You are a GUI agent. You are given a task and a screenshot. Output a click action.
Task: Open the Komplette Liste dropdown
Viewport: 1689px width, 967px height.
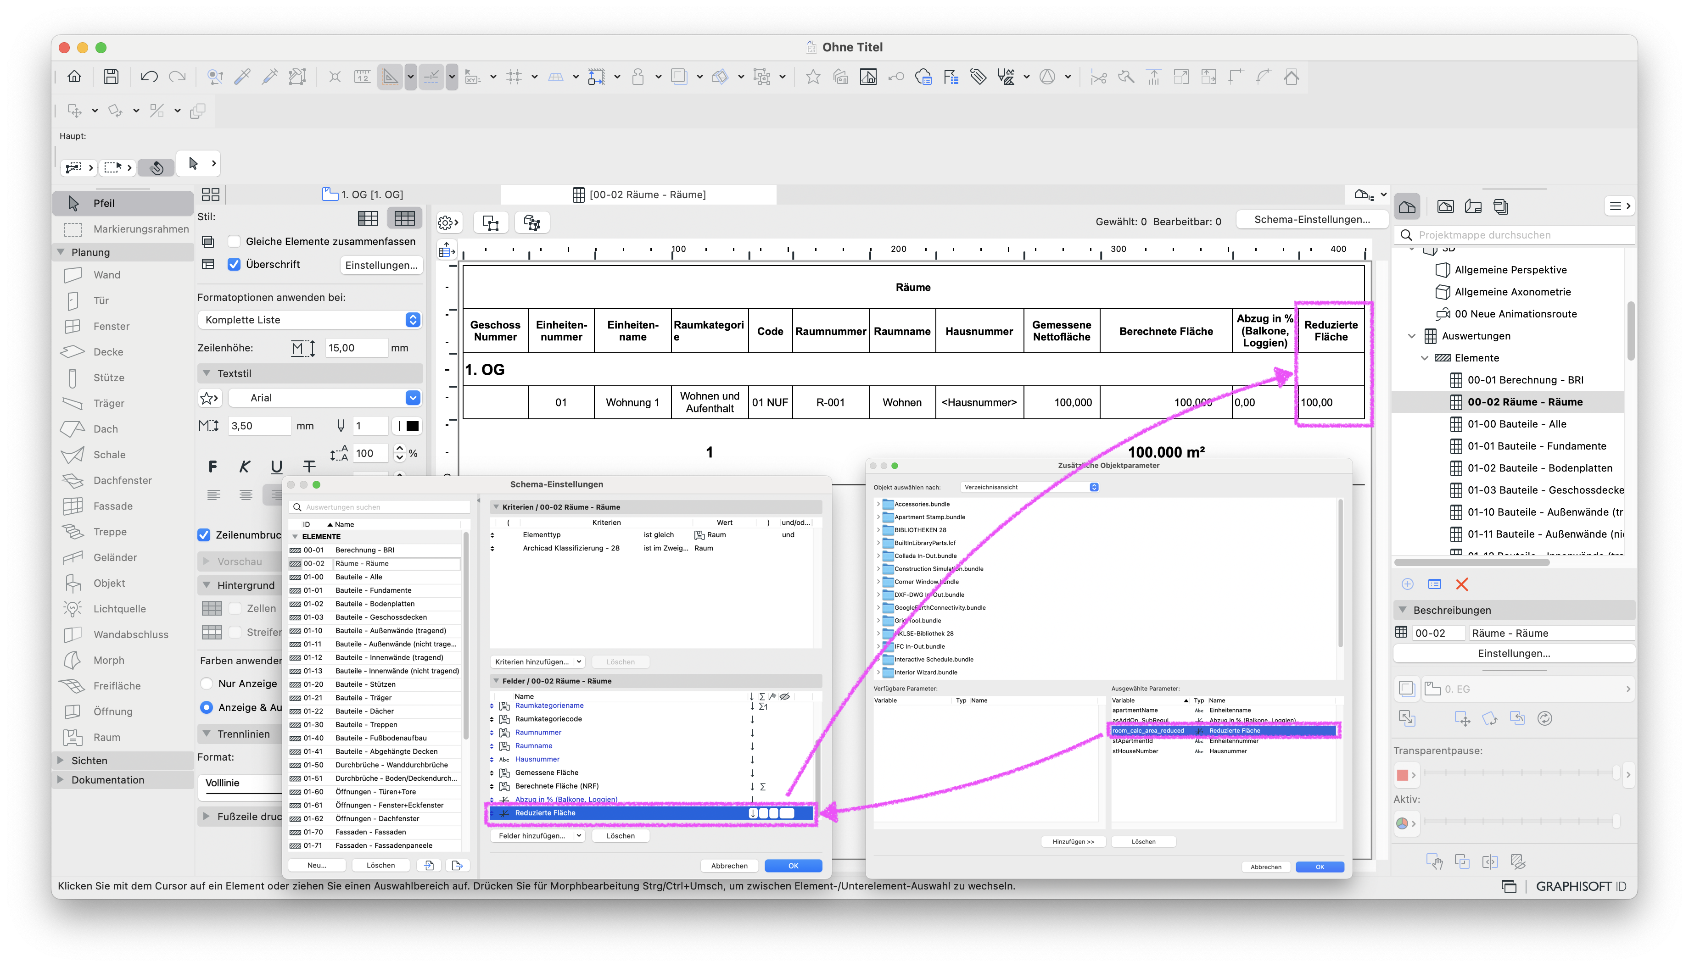click(x=310, y=320)
